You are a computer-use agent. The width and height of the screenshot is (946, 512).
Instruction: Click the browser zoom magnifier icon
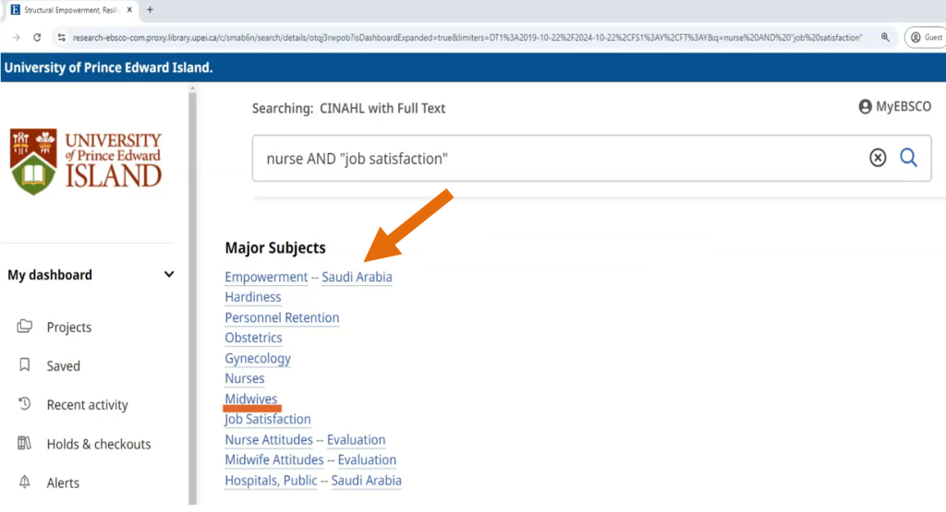[x=885, y=38]
